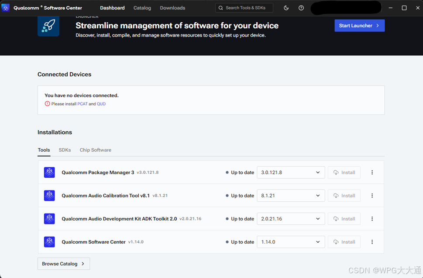Click the v3.0.121.8 version label
Viewport: 423px width, 278px height.
point(148,173)
